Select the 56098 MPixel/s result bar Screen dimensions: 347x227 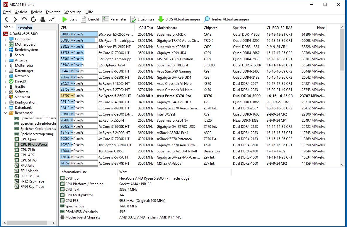pyautogui.click(x=79, y=40)
